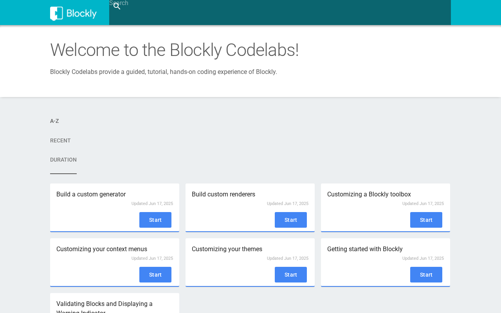501x313 pixels.
Task: Start the Customizing a Blockly toolbox codelab
Action: point(426,220)
